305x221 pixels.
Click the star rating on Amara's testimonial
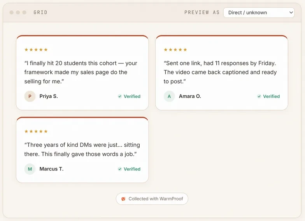click(x=175, y=50)
